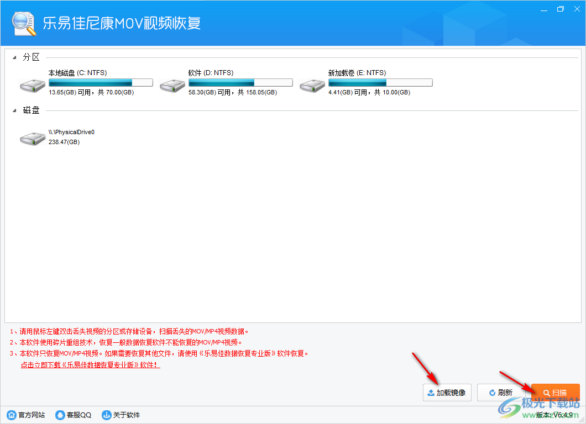Select the 新加载卷 E: drive icon
The image size is (586, 424).
click(312, 86)
